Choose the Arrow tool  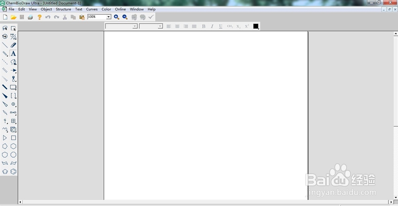click(x=13, y=70)
